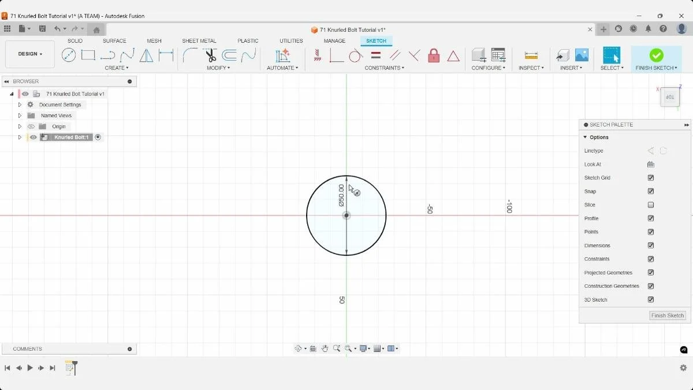Screen dimensions: 693x390
Task: Collapse the Options section in Sketch Palette
Action: (x=585, y=138)
